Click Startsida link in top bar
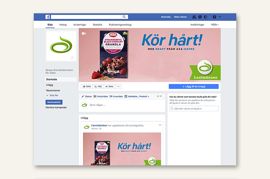270x179 pixels. pyautogui.click(x=166, y=17)
